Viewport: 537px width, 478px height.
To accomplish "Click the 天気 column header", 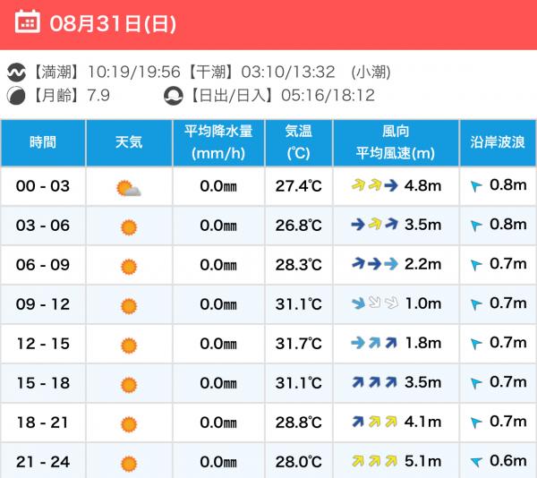I will [x=129, y=143].
